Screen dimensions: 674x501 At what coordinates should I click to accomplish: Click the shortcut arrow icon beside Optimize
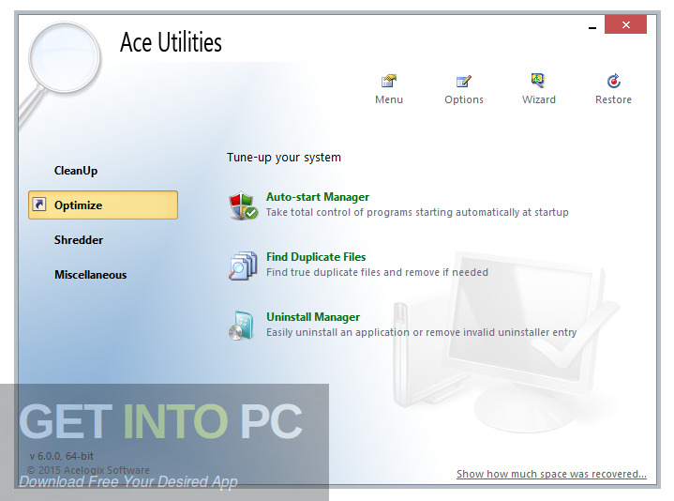pyautogui.click(x=39, y=205)
